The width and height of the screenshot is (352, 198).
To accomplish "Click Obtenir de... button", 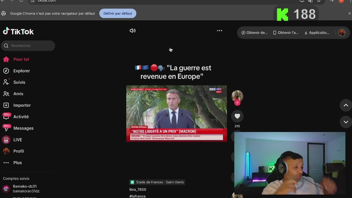I will [254, 33].
